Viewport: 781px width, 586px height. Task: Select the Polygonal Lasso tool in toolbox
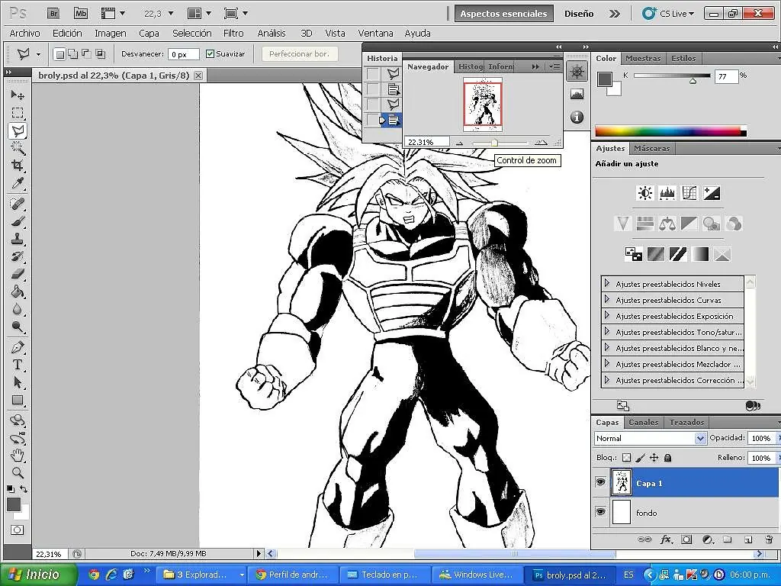(18, 130)
